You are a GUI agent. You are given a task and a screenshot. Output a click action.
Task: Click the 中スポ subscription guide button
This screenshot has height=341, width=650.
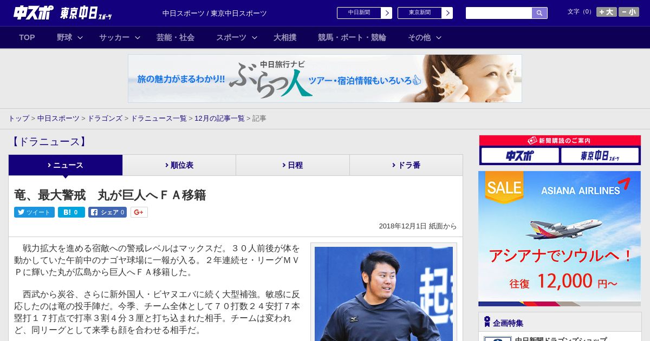coord(520,155)
